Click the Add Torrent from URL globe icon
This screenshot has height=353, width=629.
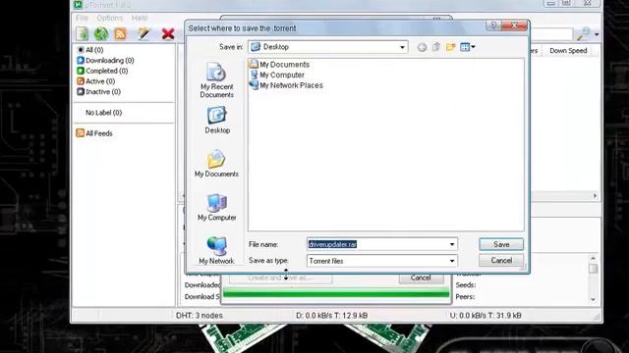tap(101, 33)
